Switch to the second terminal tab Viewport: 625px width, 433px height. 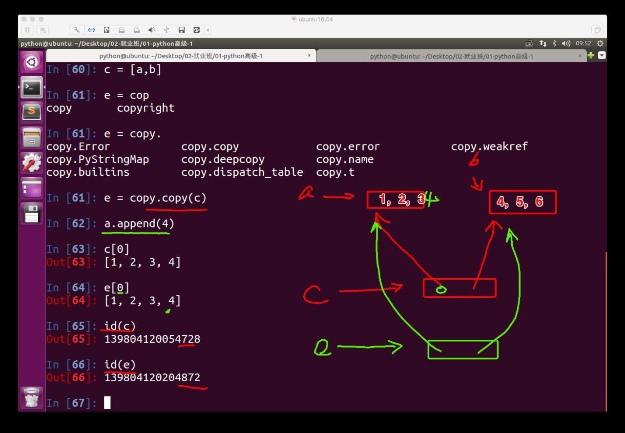tap(452, 56)
